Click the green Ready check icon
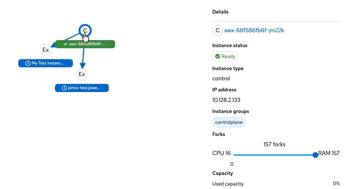Viewport: 349px width, 189px height. point(218,56)
